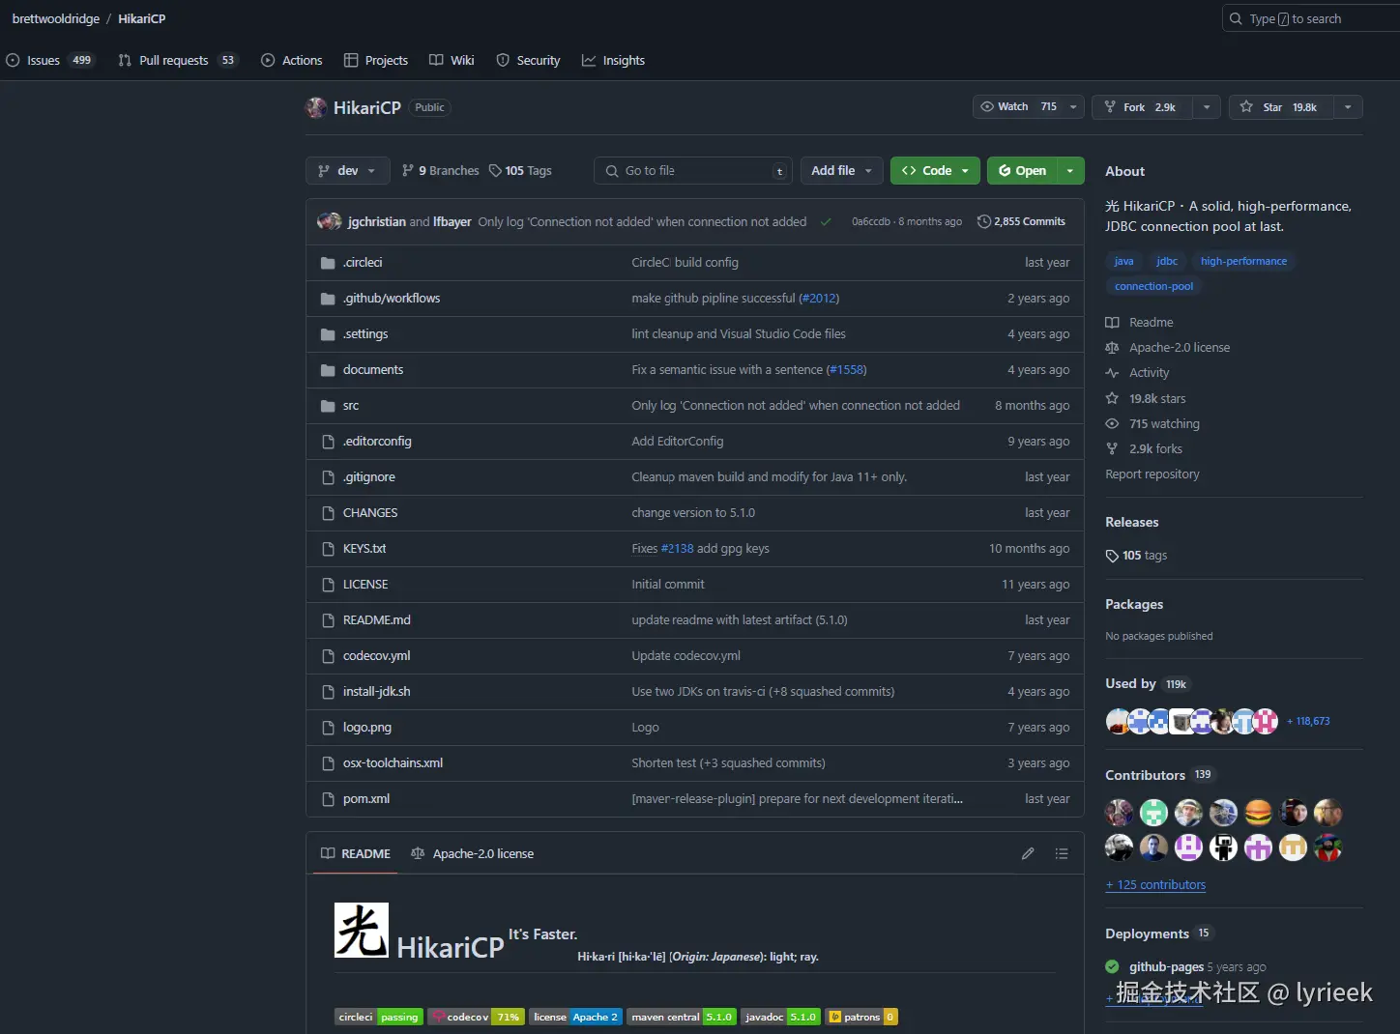Click the first contributor avatar
1400x1034 pixels.
(x=1120, y=813)
